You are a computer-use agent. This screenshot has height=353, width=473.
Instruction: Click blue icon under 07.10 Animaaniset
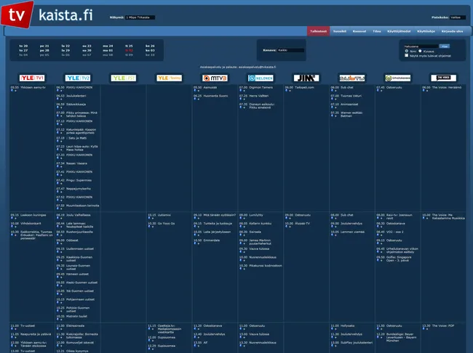coord(332,107)
